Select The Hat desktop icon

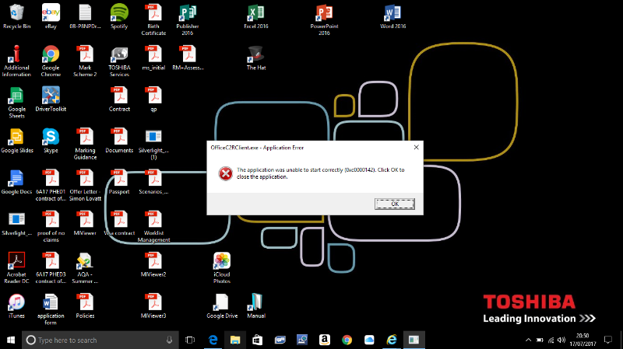256,58
